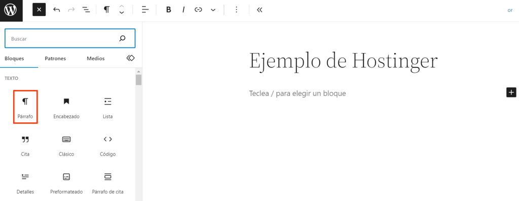Undo the last change
Viewport: 519px width, 201px height.
57,10
